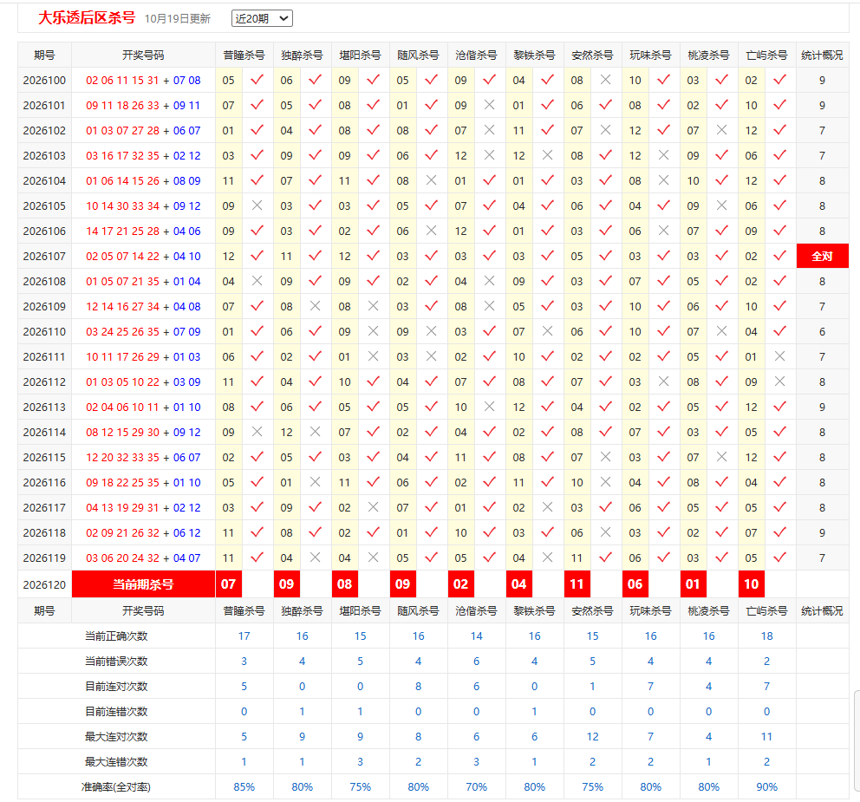Viewport: 860px width, 802px height.
Task: Select the red 当前期杀号 cell
Action: (143, 584)
